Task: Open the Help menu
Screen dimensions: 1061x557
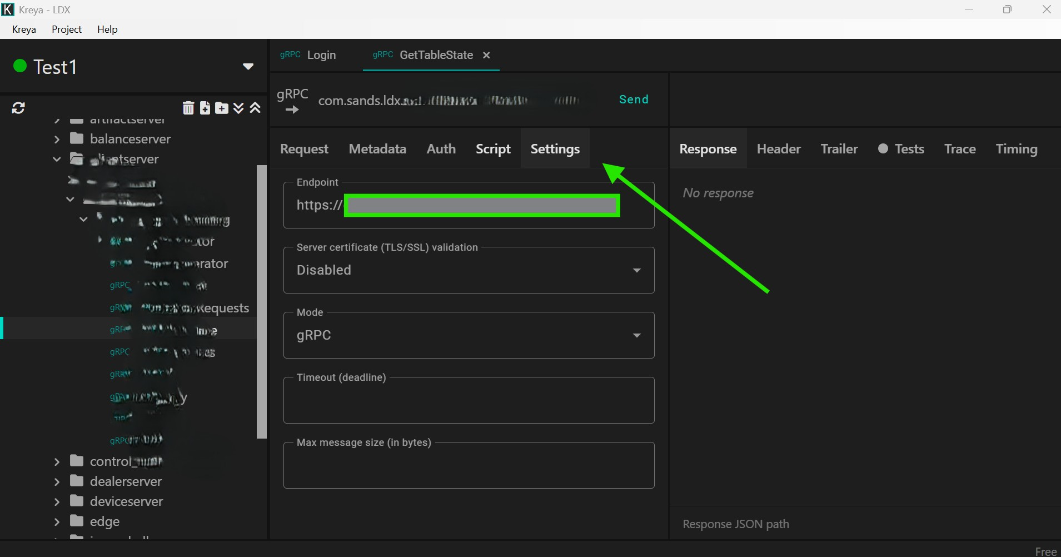Action: click(x=107, y=29)
